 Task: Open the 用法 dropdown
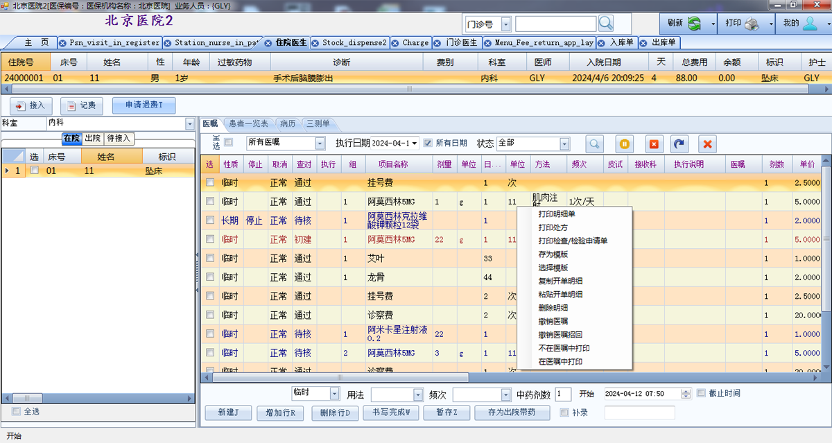pyautogui.click(x=418, y=394)
